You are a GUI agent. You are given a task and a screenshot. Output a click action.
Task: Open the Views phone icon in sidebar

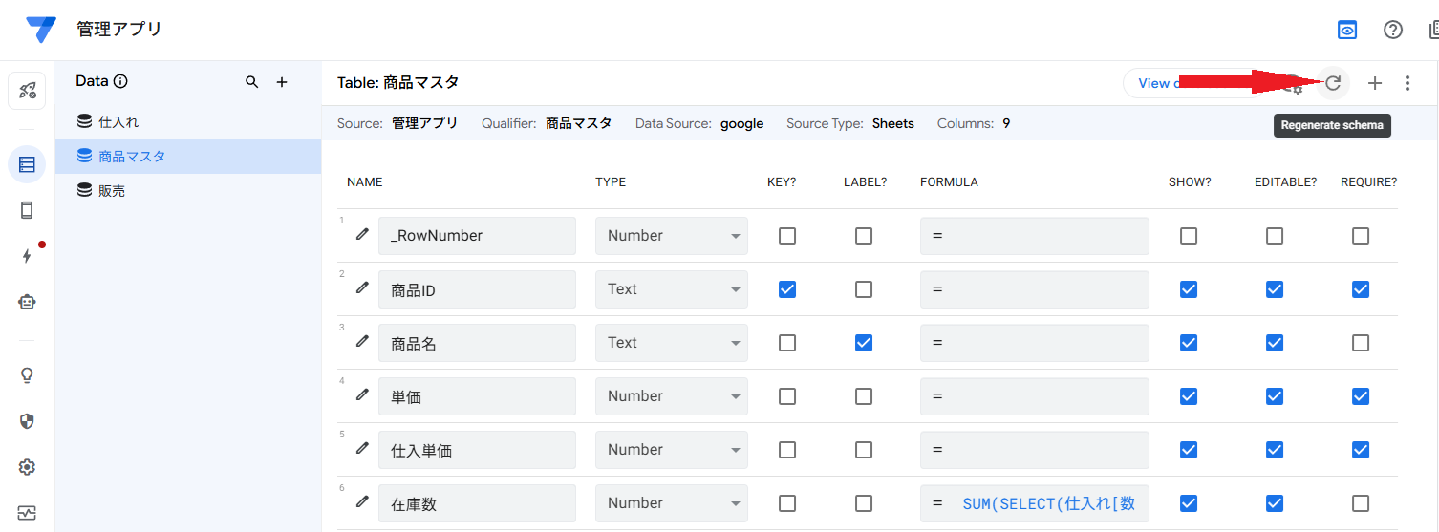27,210
